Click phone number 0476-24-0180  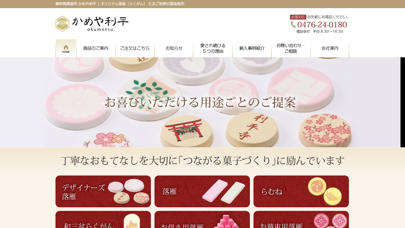pyautogui.click(x=322, y=25)
